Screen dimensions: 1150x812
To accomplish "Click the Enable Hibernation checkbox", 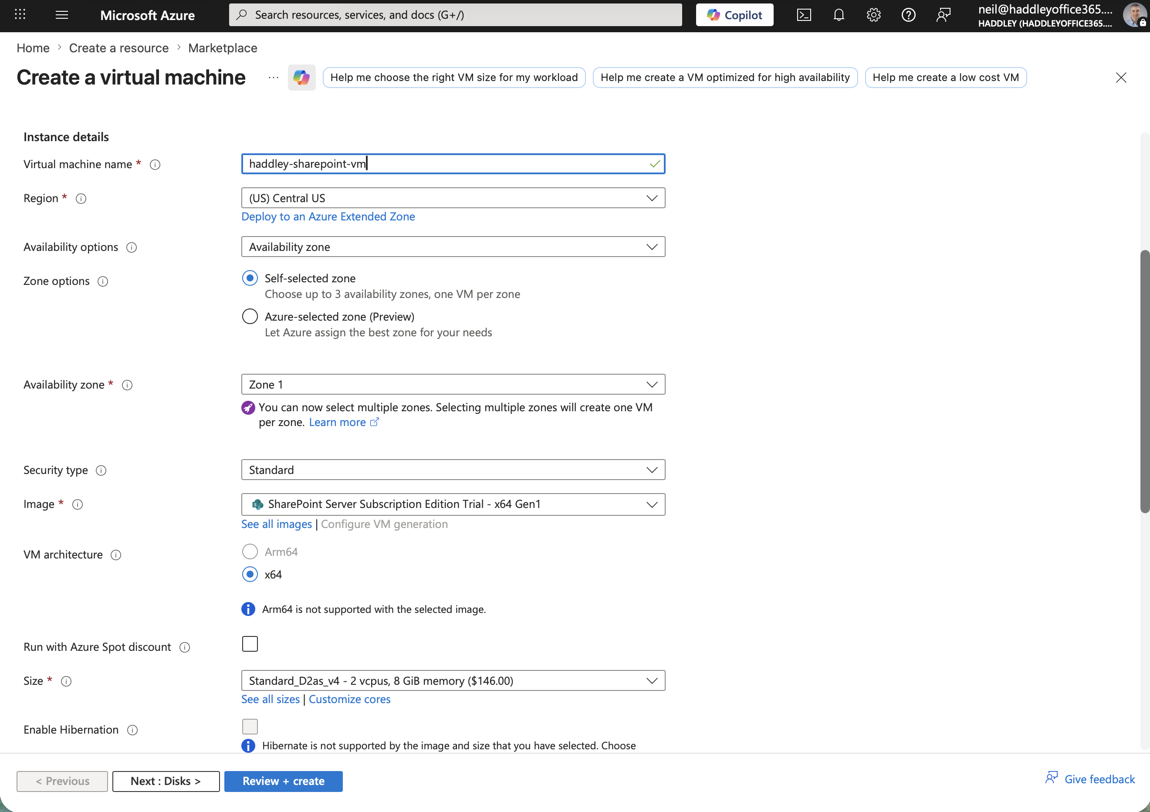I will [250, 726].
